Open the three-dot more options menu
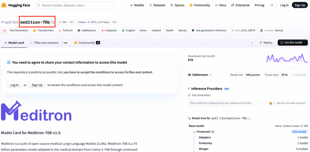Viewport: 310px width, 152px height. pos(252,43)
